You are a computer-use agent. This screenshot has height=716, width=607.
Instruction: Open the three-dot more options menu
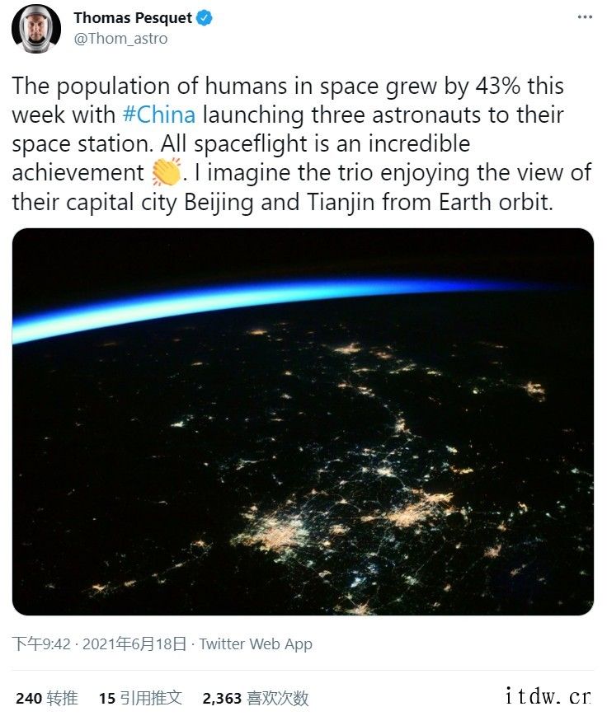click(585, 17)
